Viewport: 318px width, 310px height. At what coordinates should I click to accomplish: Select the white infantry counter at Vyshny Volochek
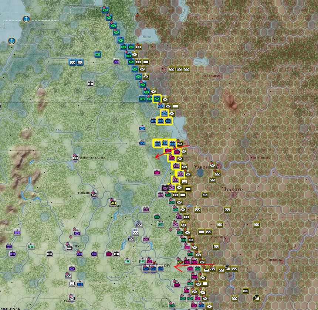[x=75, y=157]
